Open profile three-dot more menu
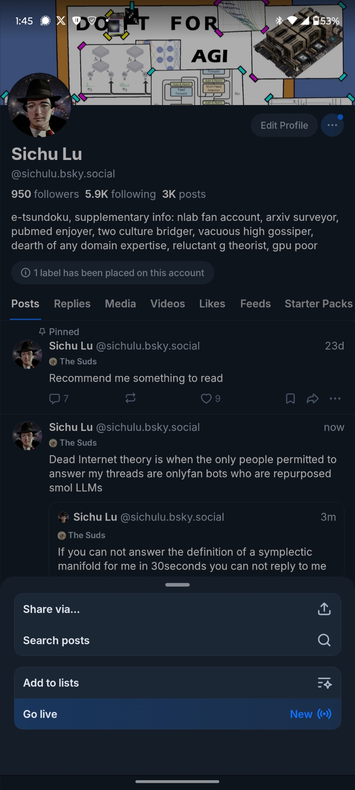Screen dimensions: 355x790 tap(332, 125)
